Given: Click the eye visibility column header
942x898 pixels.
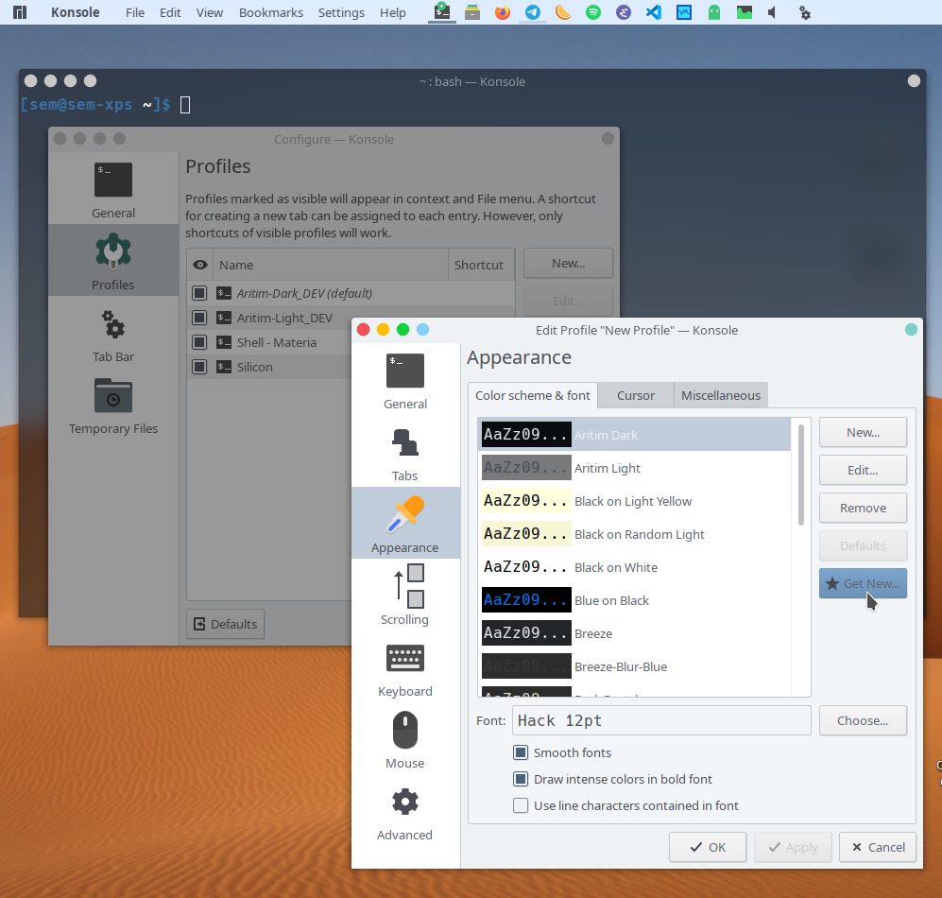Looking at the screenshot, I should [x=200, y=265].
